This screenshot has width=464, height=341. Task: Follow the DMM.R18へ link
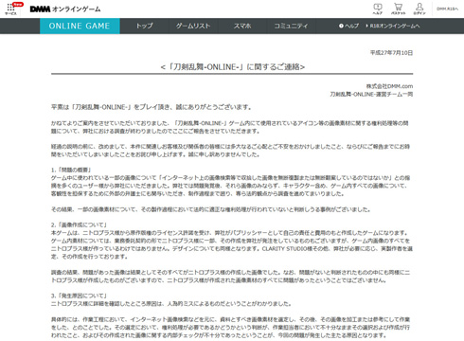(447, 9)
